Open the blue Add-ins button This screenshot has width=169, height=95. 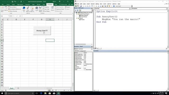tap(24, 9)
